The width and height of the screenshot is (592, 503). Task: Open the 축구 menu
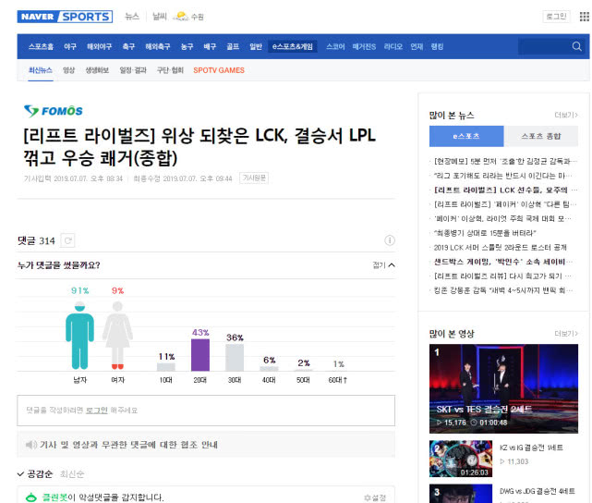click(128, 46)
